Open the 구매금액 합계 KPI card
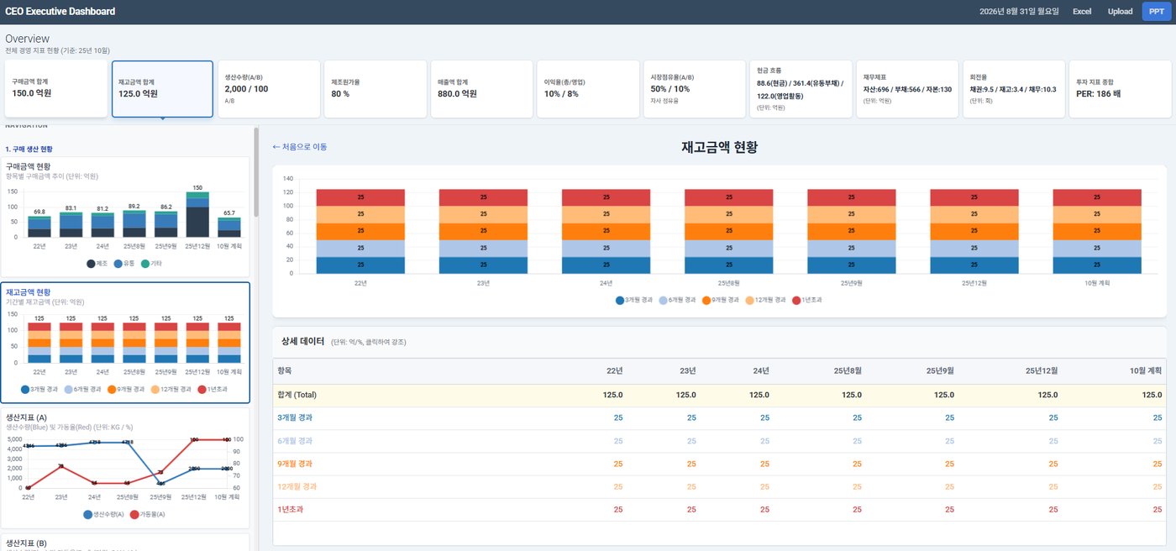Viewport: 1176px width, 551px height. point(56,89)
